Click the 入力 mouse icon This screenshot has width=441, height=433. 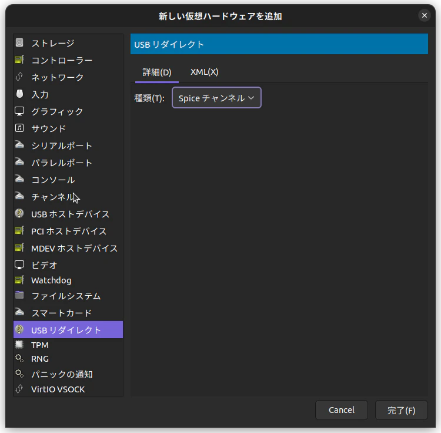coord(19,94)
